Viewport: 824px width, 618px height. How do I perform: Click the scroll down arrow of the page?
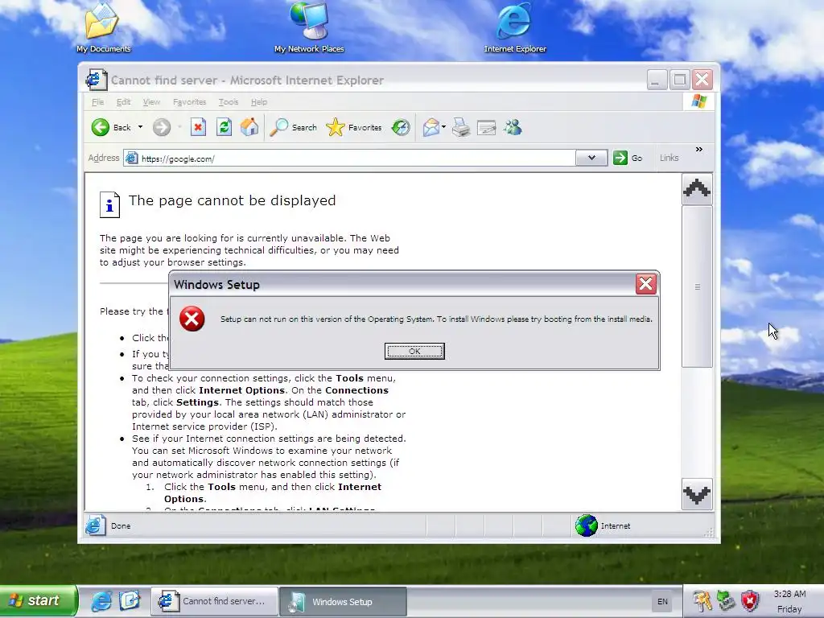pos(697,494)
